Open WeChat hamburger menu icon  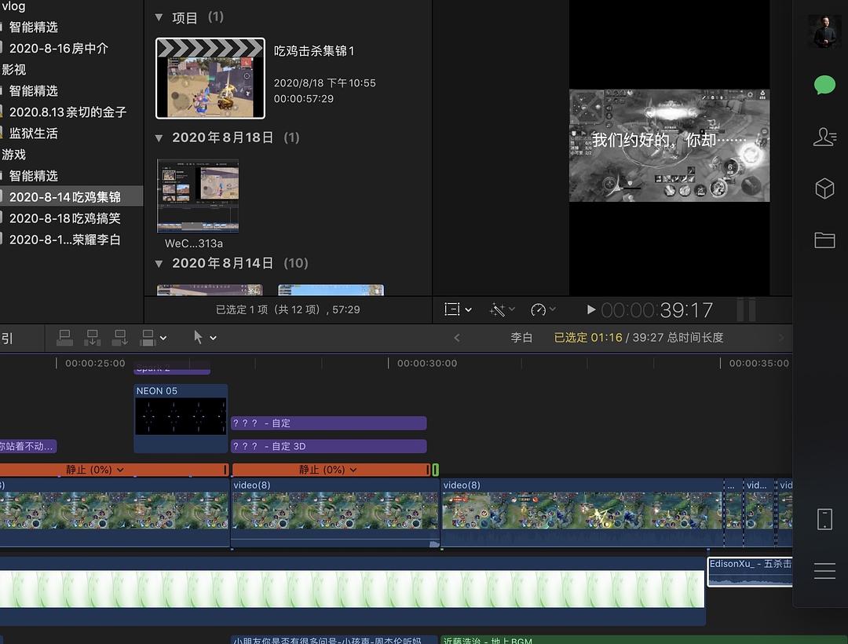coord(824,571)
